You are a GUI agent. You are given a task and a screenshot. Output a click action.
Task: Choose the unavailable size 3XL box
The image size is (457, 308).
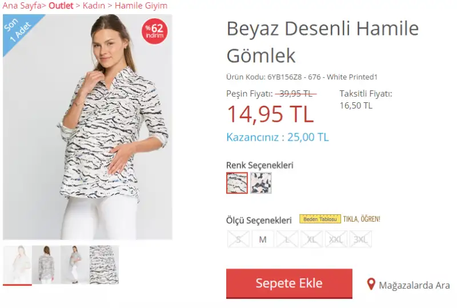pyautogui.click(x=360, y=239)
